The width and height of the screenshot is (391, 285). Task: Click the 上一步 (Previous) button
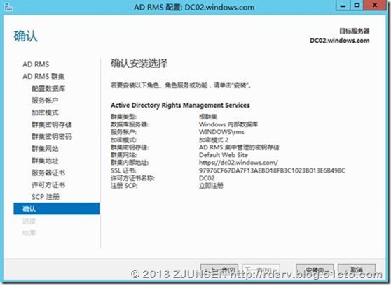tap(219, 270)
